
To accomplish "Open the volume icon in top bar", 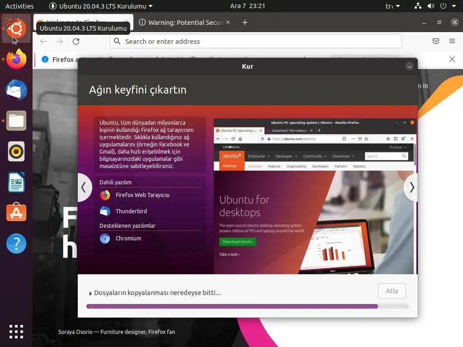I will pos(431,6).
